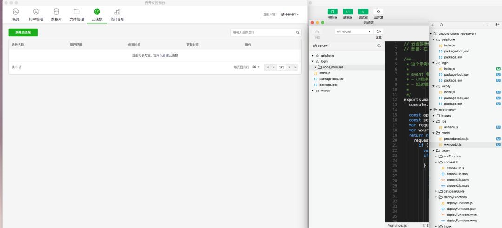Expand the addFunction folder
Image resolution: width=502 pixels, height=228 pixels.
point(436,156)
